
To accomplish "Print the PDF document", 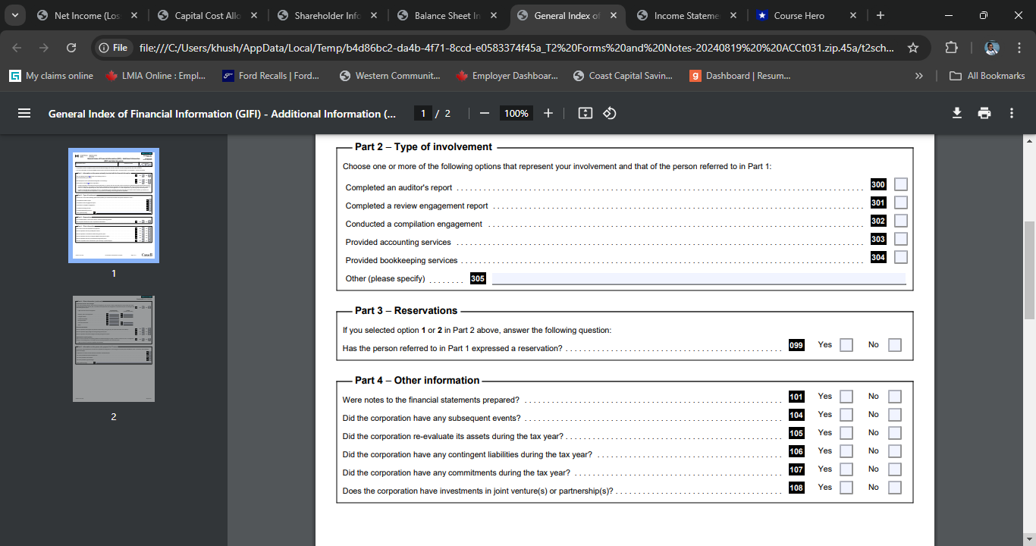I will [x=984, y=113].
